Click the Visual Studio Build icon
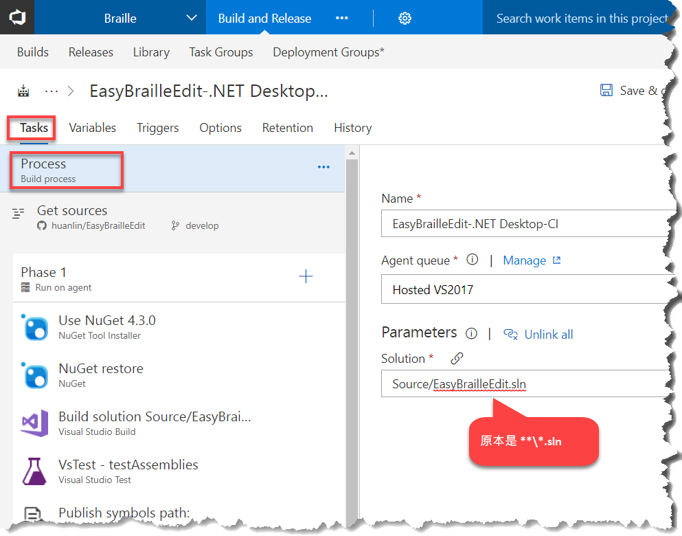The image size is (682, 536). pos(34,423)
